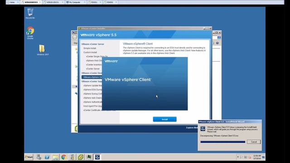Image resolution: width=290 pixels, height=163 pixels.
Task: Click the Install button
Action: pyautogui.click(x=164, y=120)
